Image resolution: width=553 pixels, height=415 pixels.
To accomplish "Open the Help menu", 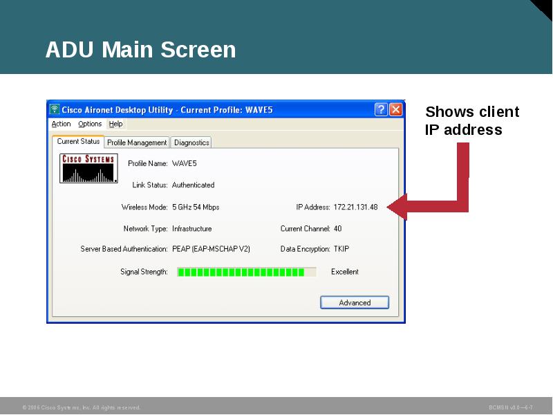I will (115, 124).
